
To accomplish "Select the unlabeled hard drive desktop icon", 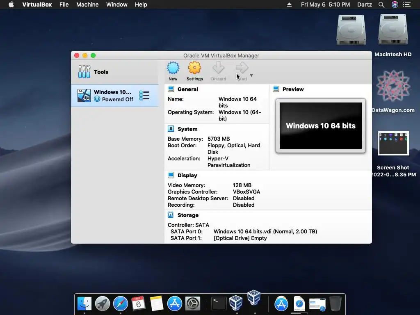I will coord(351,30).
